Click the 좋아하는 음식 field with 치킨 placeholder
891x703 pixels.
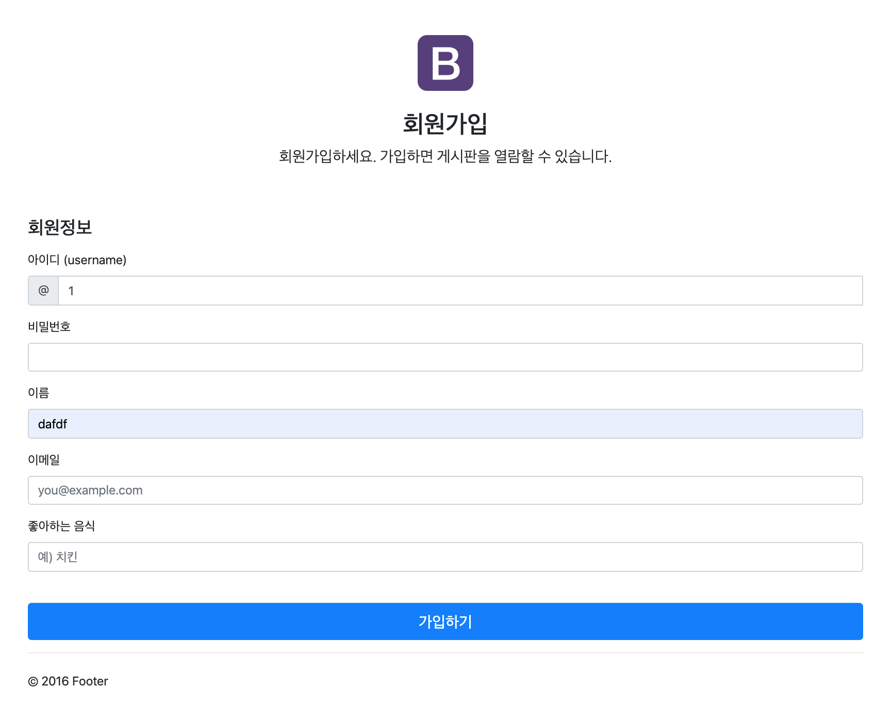point(445,557)
